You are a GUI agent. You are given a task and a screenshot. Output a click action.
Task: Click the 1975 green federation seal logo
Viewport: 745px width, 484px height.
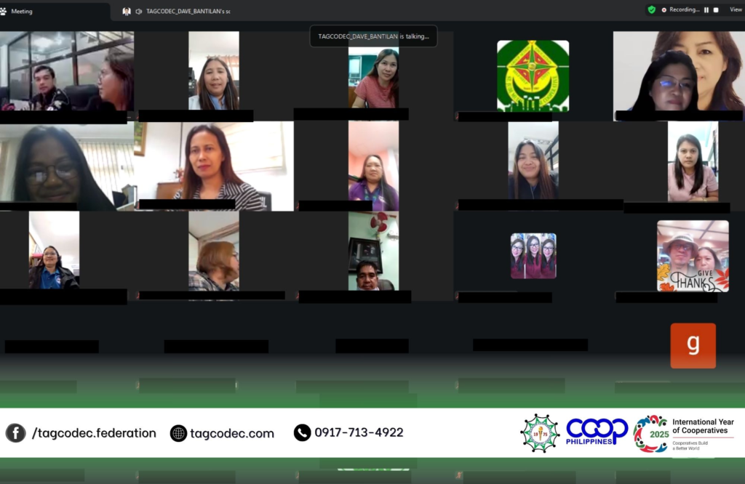point(540,433)
